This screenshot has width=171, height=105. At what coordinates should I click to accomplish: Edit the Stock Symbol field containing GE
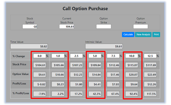(30, 27)
